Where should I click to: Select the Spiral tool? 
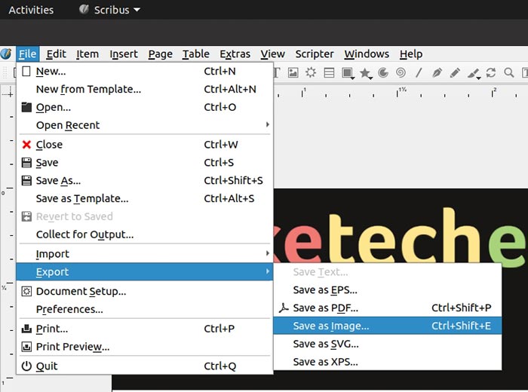(401, 72)
